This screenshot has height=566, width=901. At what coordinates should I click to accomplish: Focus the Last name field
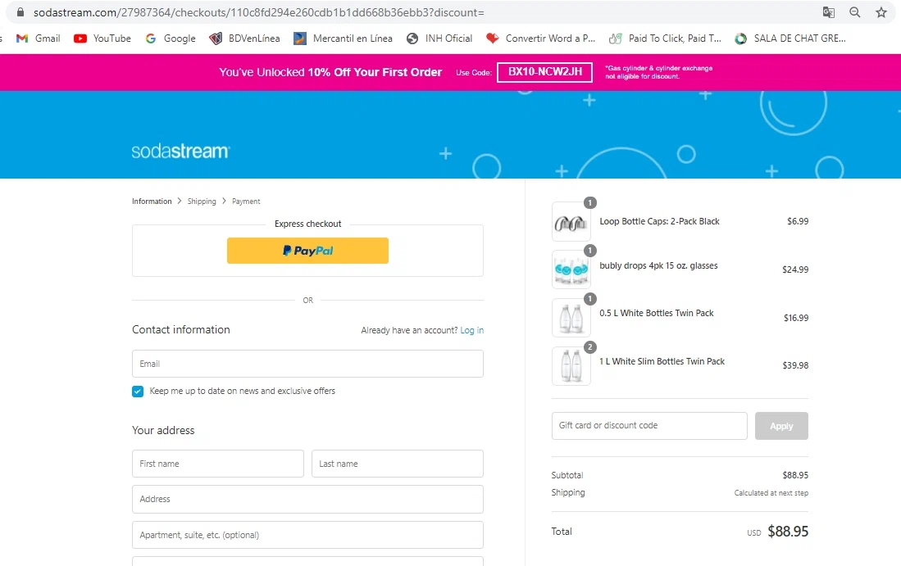click(x=397, y=464)
